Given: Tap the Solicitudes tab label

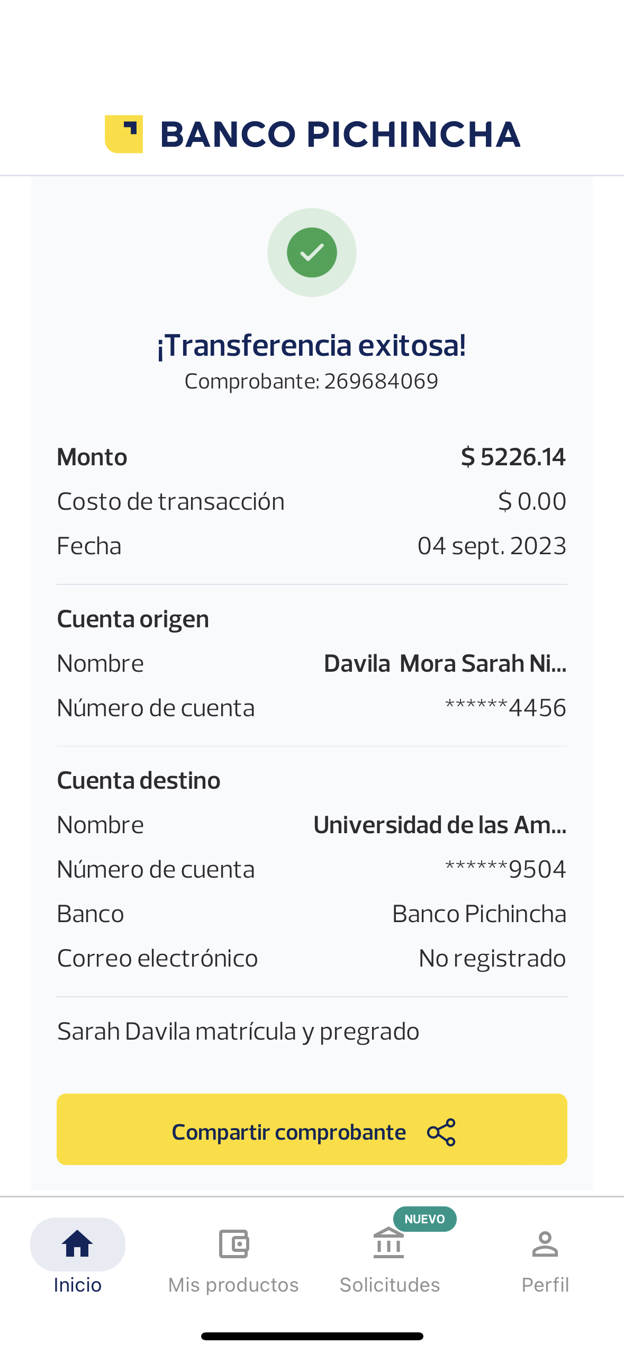Looking at the screenshot, I should (390, 1285).
